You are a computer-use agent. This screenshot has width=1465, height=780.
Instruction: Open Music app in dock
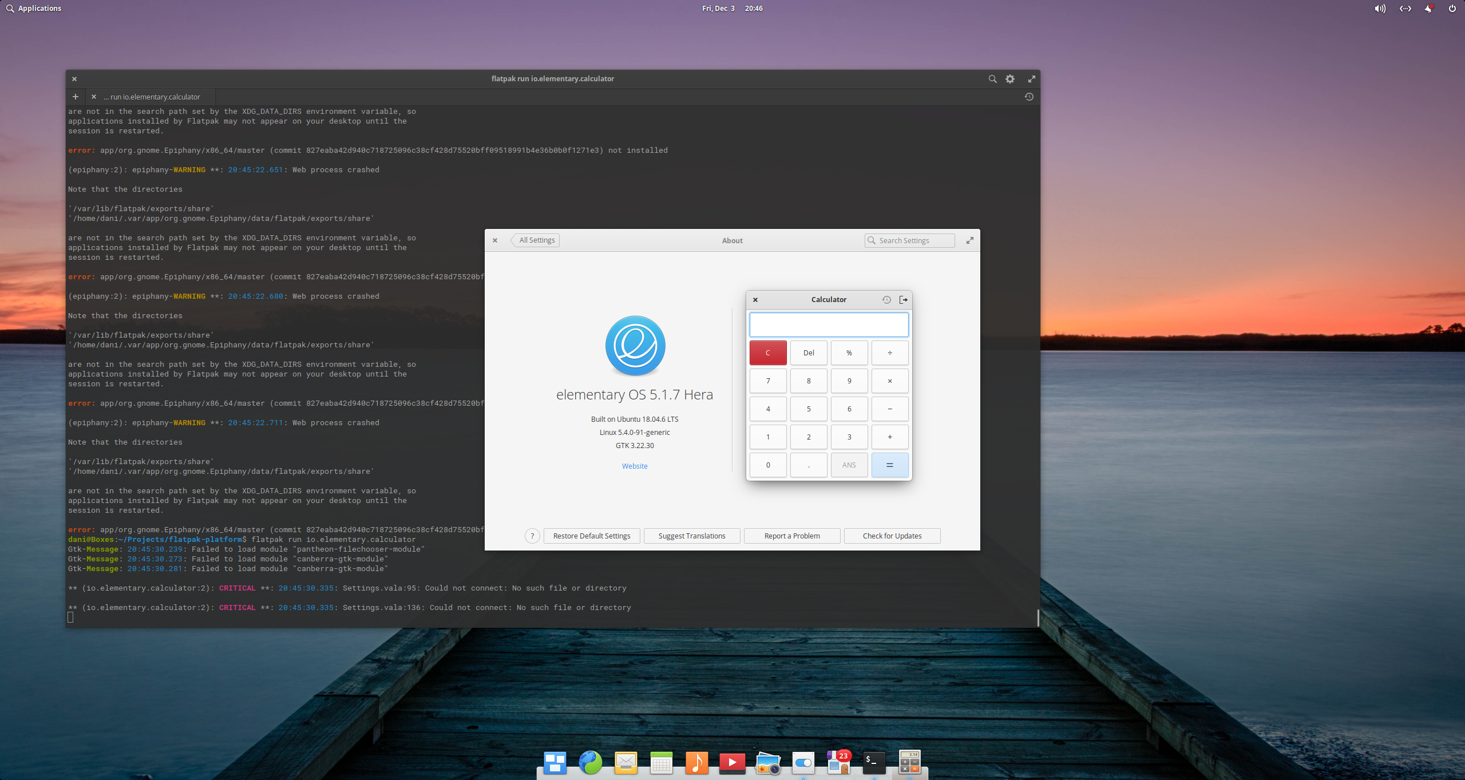pyautogui.click(x=696, y=763)
